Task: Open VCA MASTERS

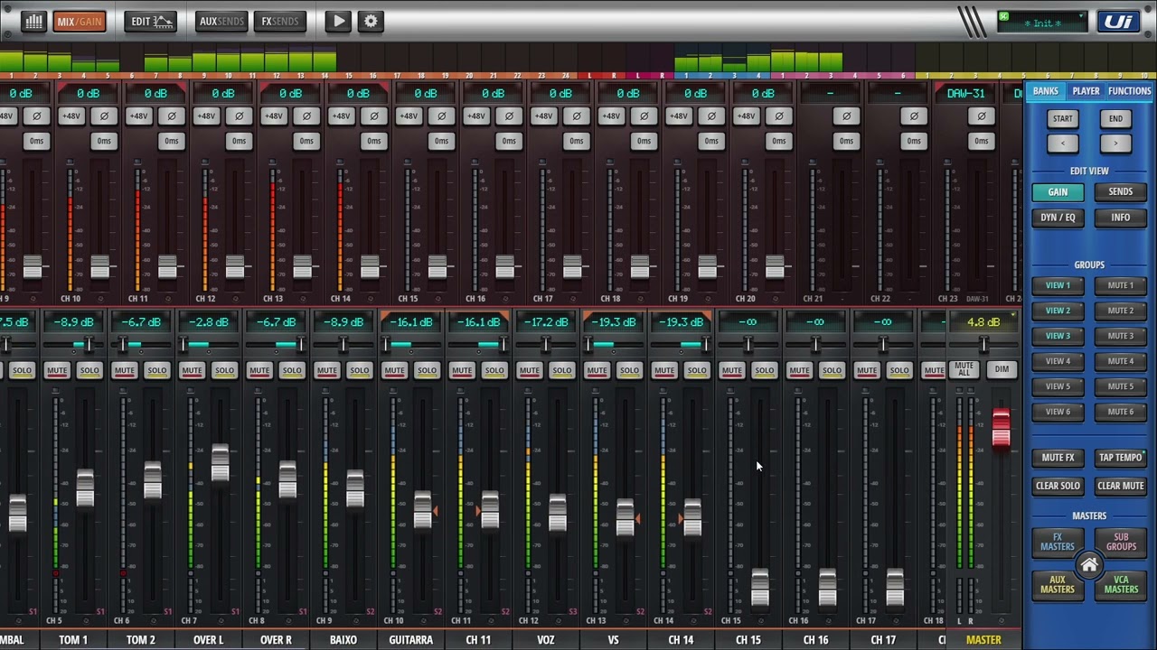Action: point(1121,585)
